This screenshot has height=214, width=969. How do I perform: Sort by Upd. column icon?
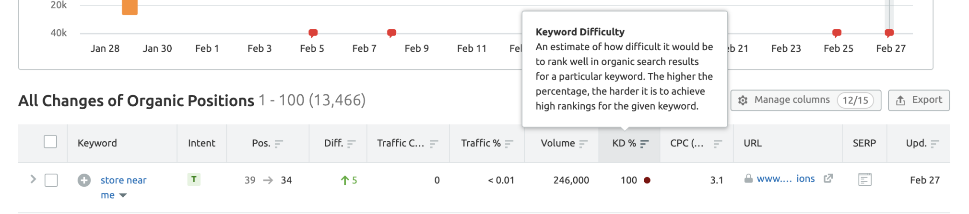[x=934, y=144]
